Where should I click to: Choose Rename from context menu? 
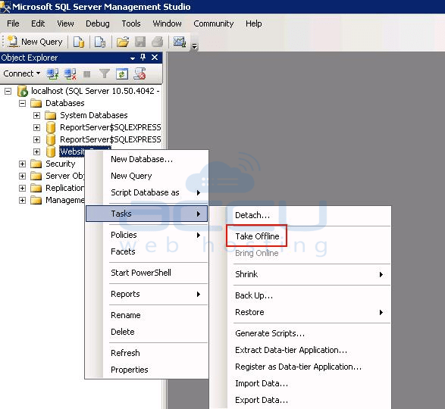point(147,315)
